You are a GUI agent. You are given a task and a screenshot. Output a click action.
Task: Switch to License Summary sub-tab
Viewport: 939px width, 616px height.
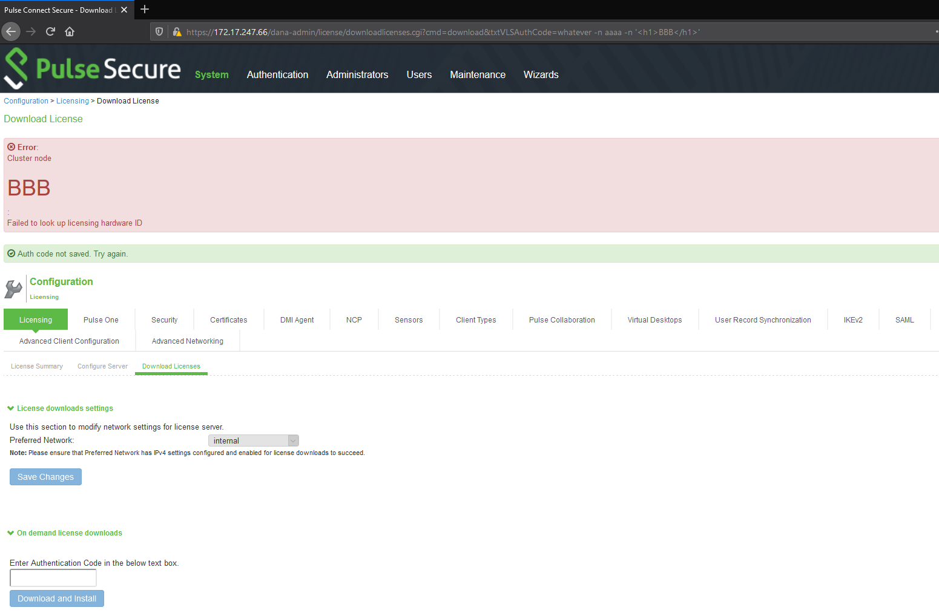[37, 366]
